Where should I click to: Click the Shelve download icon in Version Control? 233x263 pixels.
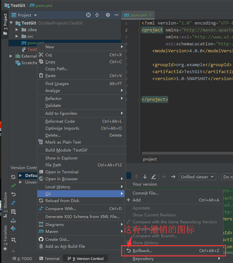click(13, 220)
